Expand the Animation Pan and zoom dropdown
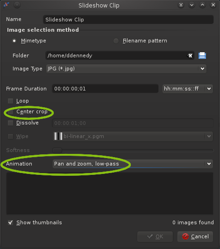Image resolution: width=220 pixels, height=249 pixels. click(133, 164)
